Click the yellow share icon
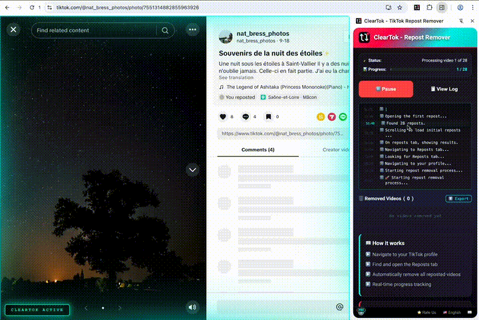479x320 pixels. point(321,117)
